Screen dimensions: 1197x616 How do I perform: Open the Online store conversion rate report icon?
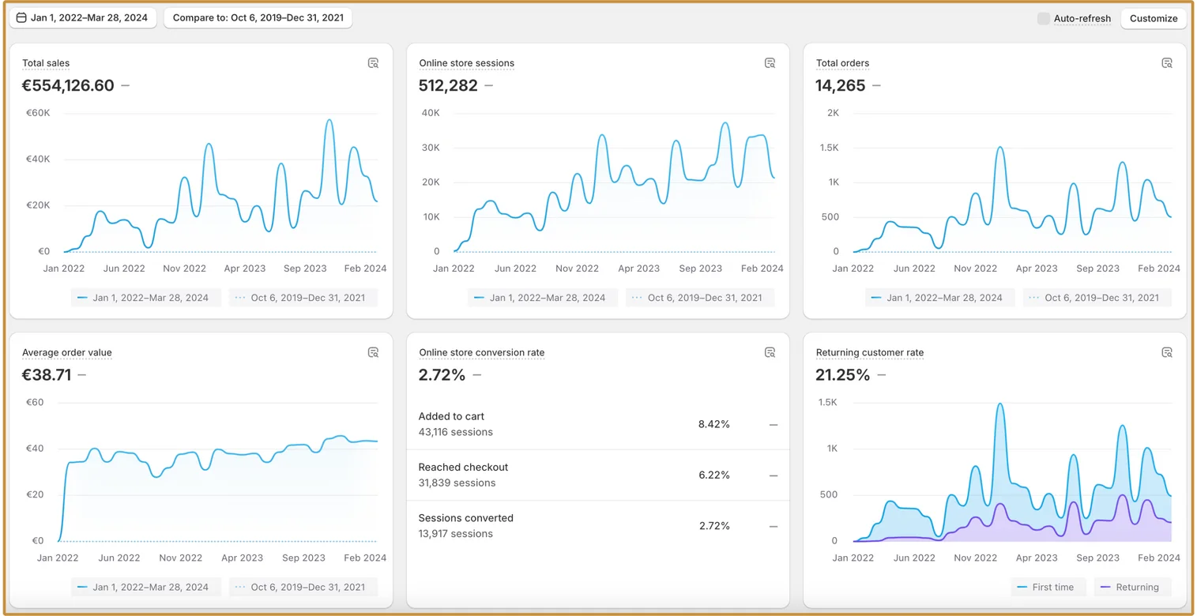tap(770, 352)
